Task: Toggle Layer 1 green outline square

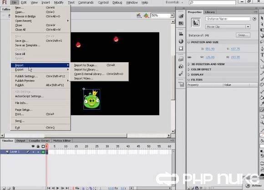Action: 43,152
